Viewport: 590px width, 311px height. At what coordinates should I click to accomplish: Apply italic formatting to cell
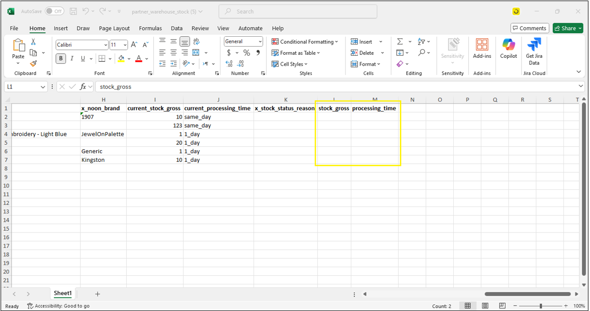tap(72, 59)
